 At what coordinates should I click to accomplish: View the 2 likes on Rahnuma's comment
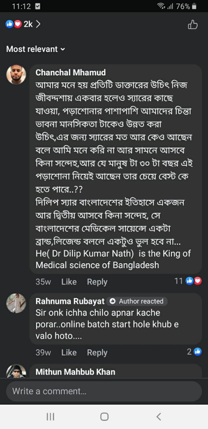coord(194,352)
